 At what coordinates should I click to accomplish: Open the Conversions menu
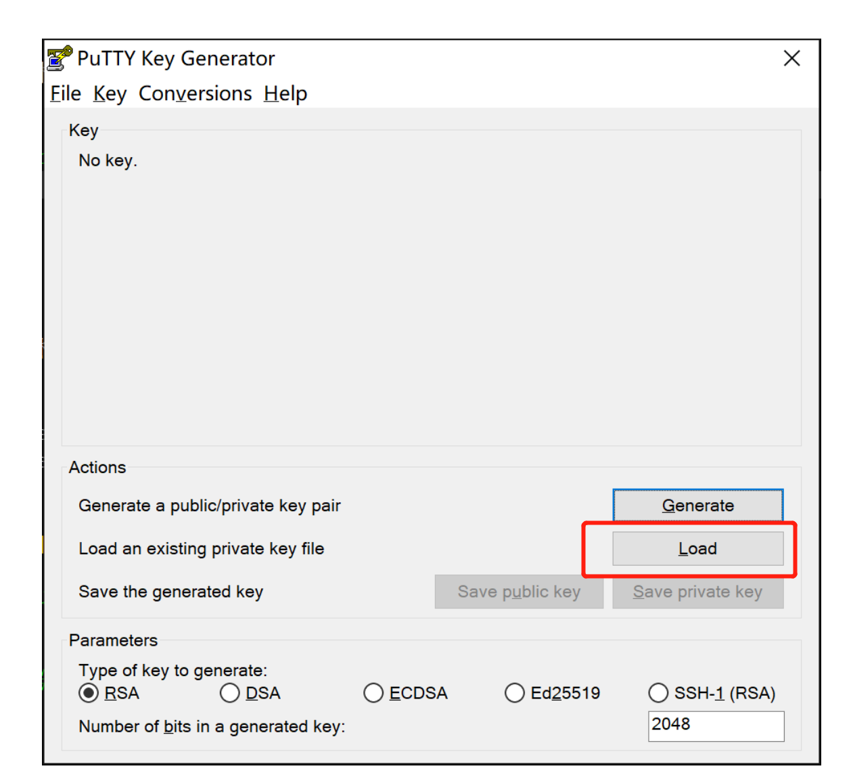[195, 93]
